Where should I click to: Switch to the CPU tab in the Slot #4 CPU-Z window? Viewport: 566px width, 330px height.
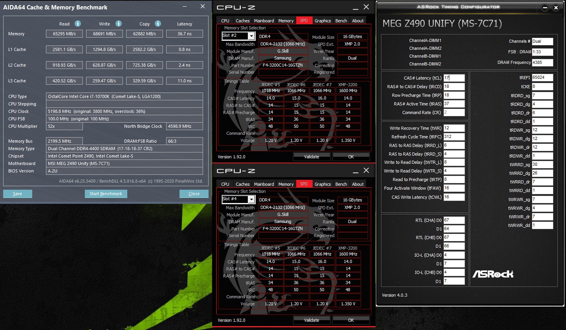pos(225,184)
